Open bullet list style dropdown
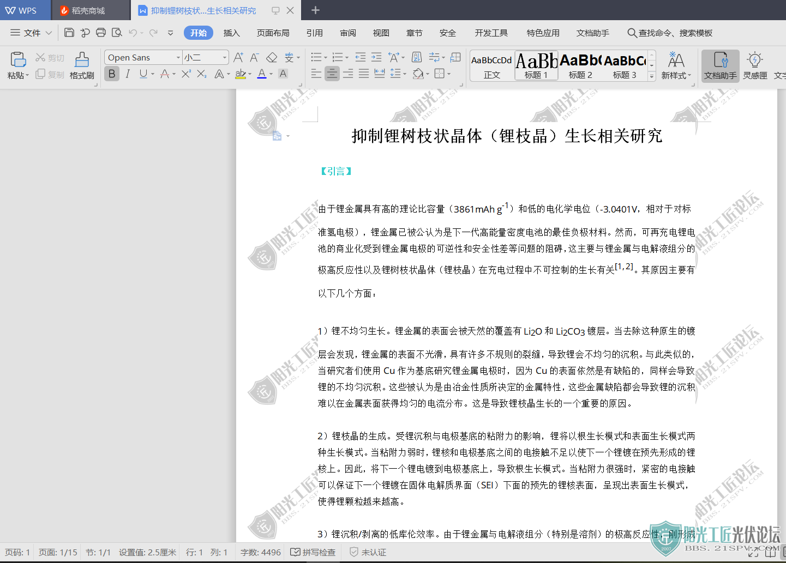 [x=325, y=58]
